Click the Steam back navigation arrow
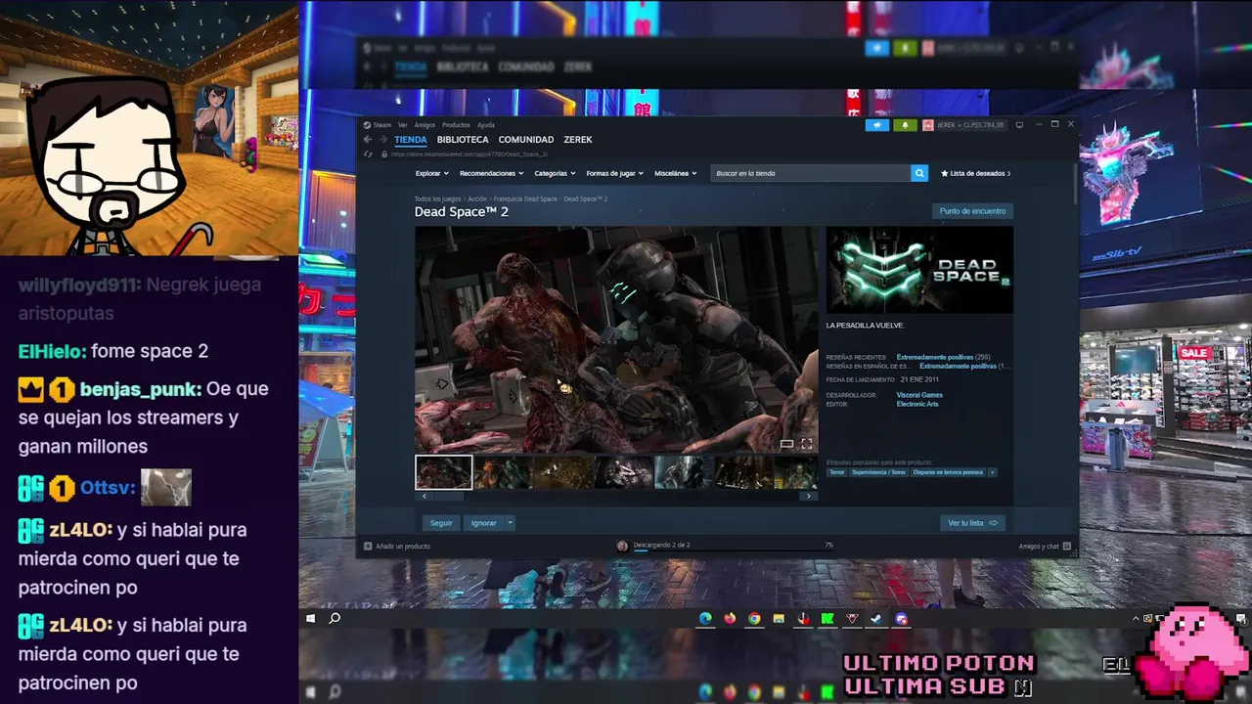Screen dimensions: 1252x704 click(x=368, y=140)
